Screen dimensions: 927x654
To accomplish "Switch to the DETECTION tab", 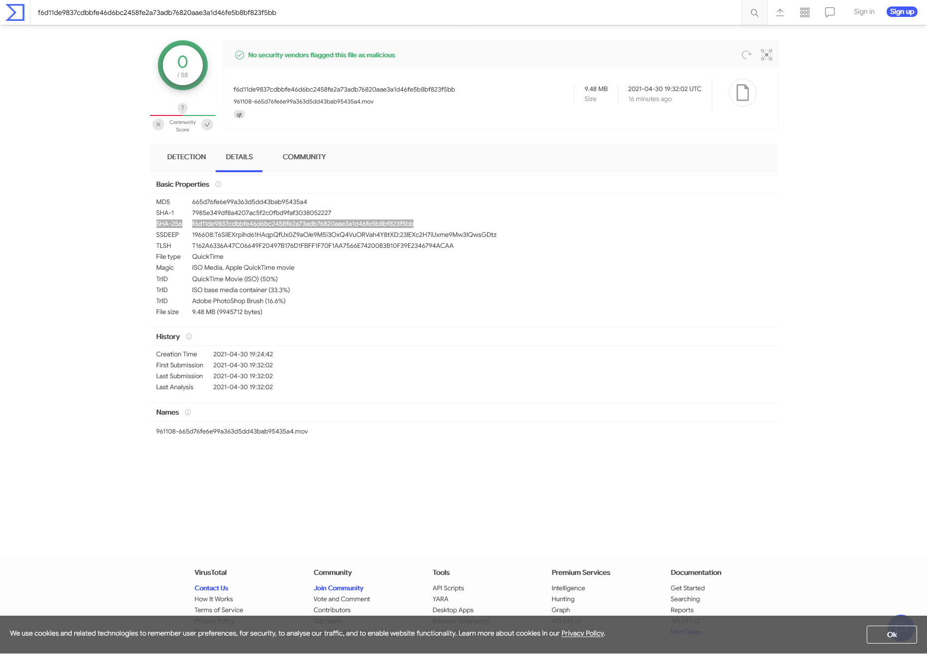I will click(x=186, y=157).
